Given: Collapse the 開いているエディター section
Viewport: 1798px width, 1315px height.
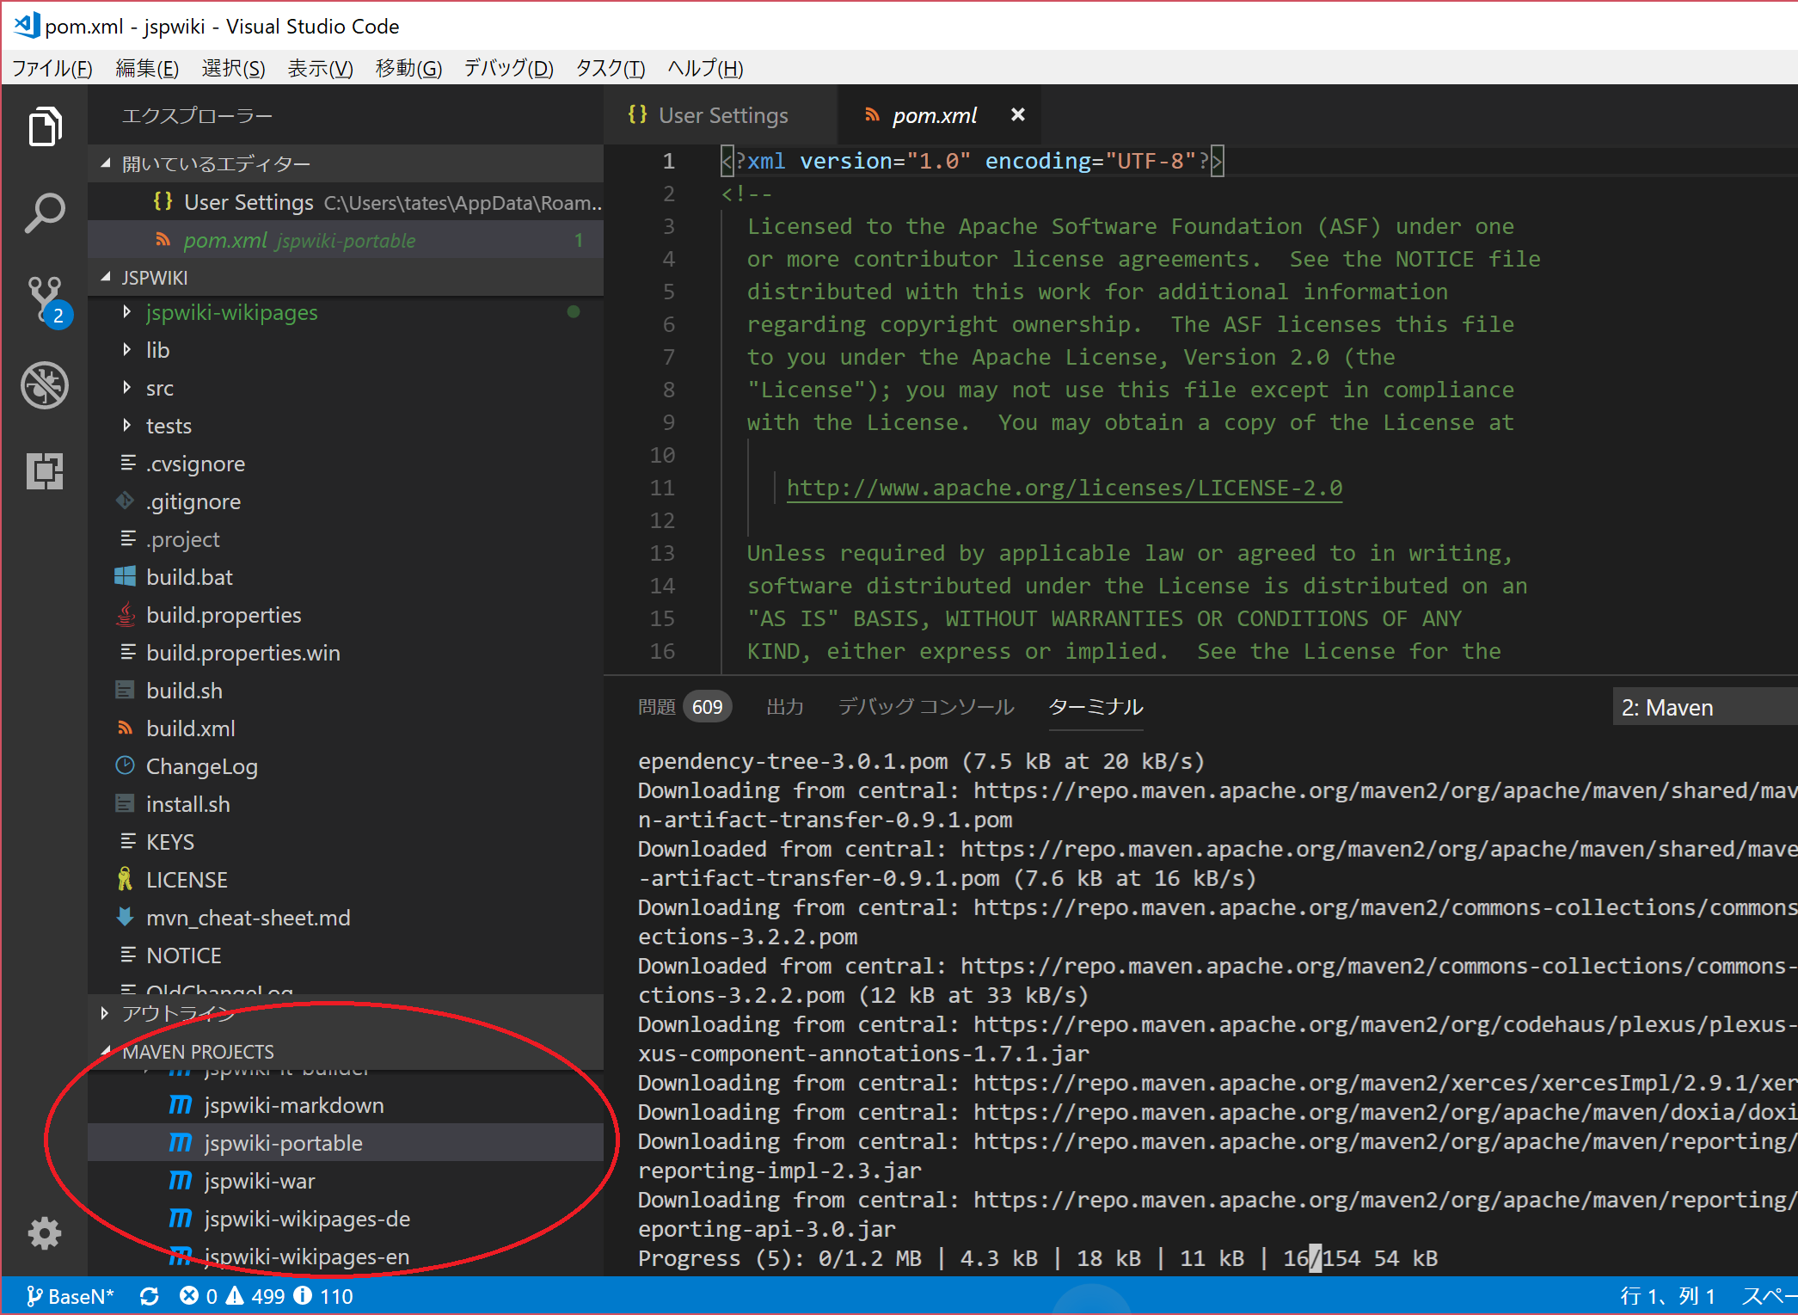Looking at the screenshot, I should click(x=346, y=163).
